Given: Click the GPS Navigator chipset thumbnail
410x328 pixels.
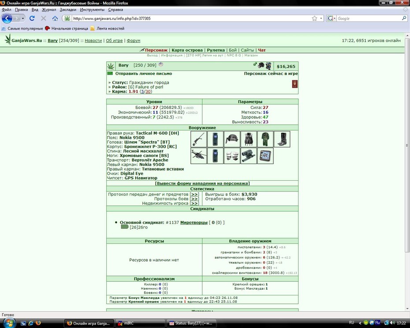Looking at the screenshot, I should point(265,156).
